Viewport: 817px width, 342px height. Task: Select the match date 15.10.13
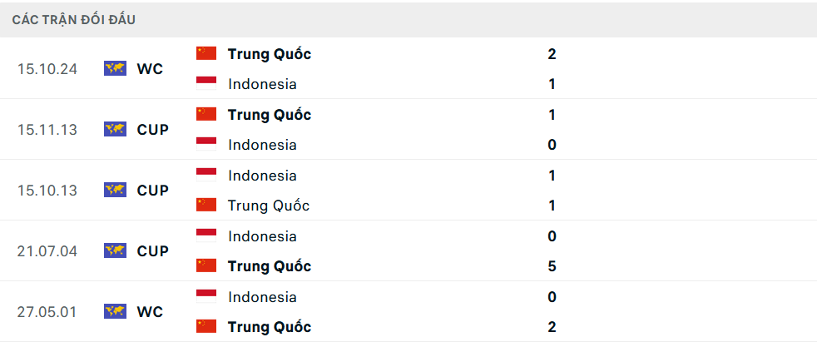click(x=47, y=191)
